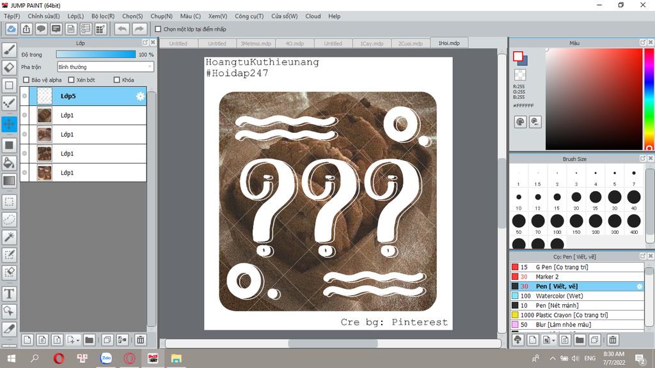
Task: Duplicate layer icon in layer panel
Action: pos(107,340)
